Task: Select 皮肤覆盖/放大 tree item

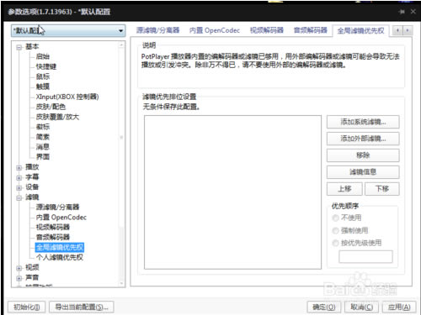Action: pyautogui.click(x=57, y=117)
